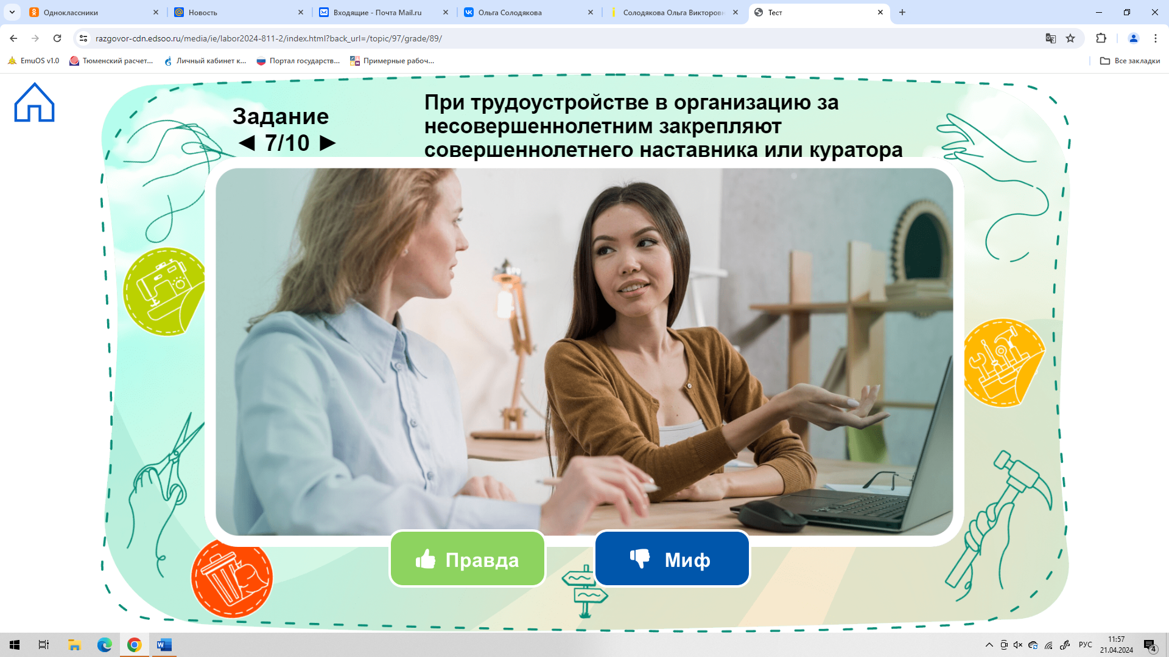Viewport: 1169px width, 657px height.
Task: Answer with the green Правда button
Action: click(x=467, y=559)
